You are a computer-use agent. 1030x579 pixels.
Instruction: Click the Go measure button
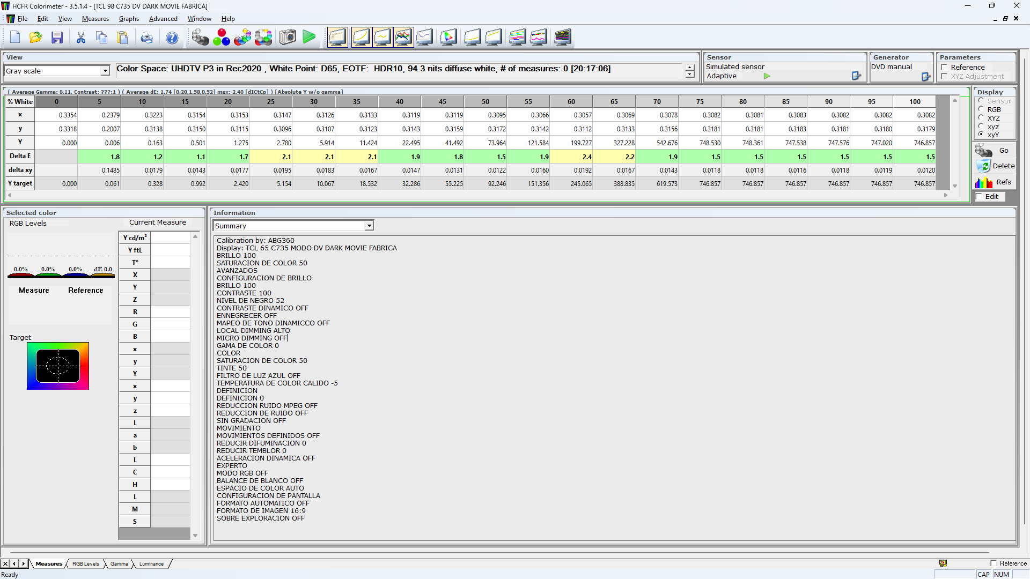[994, 151]
